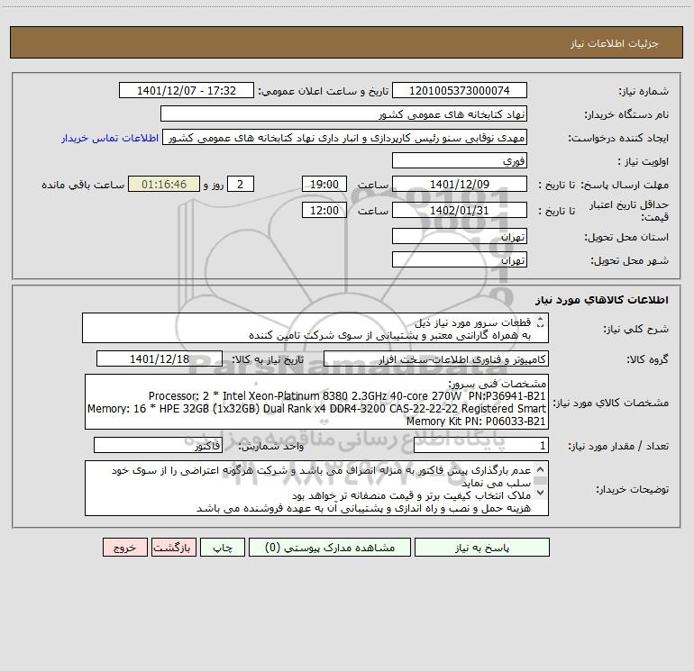
Task: Click the server technical specifications text box
Action: tap(316, 402)
